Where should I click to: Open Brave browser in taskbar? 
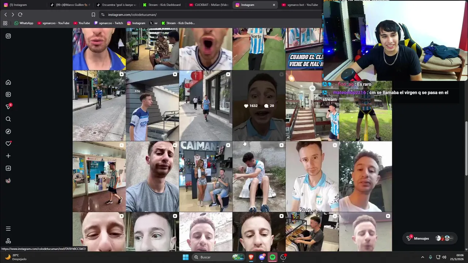[251, 257]
